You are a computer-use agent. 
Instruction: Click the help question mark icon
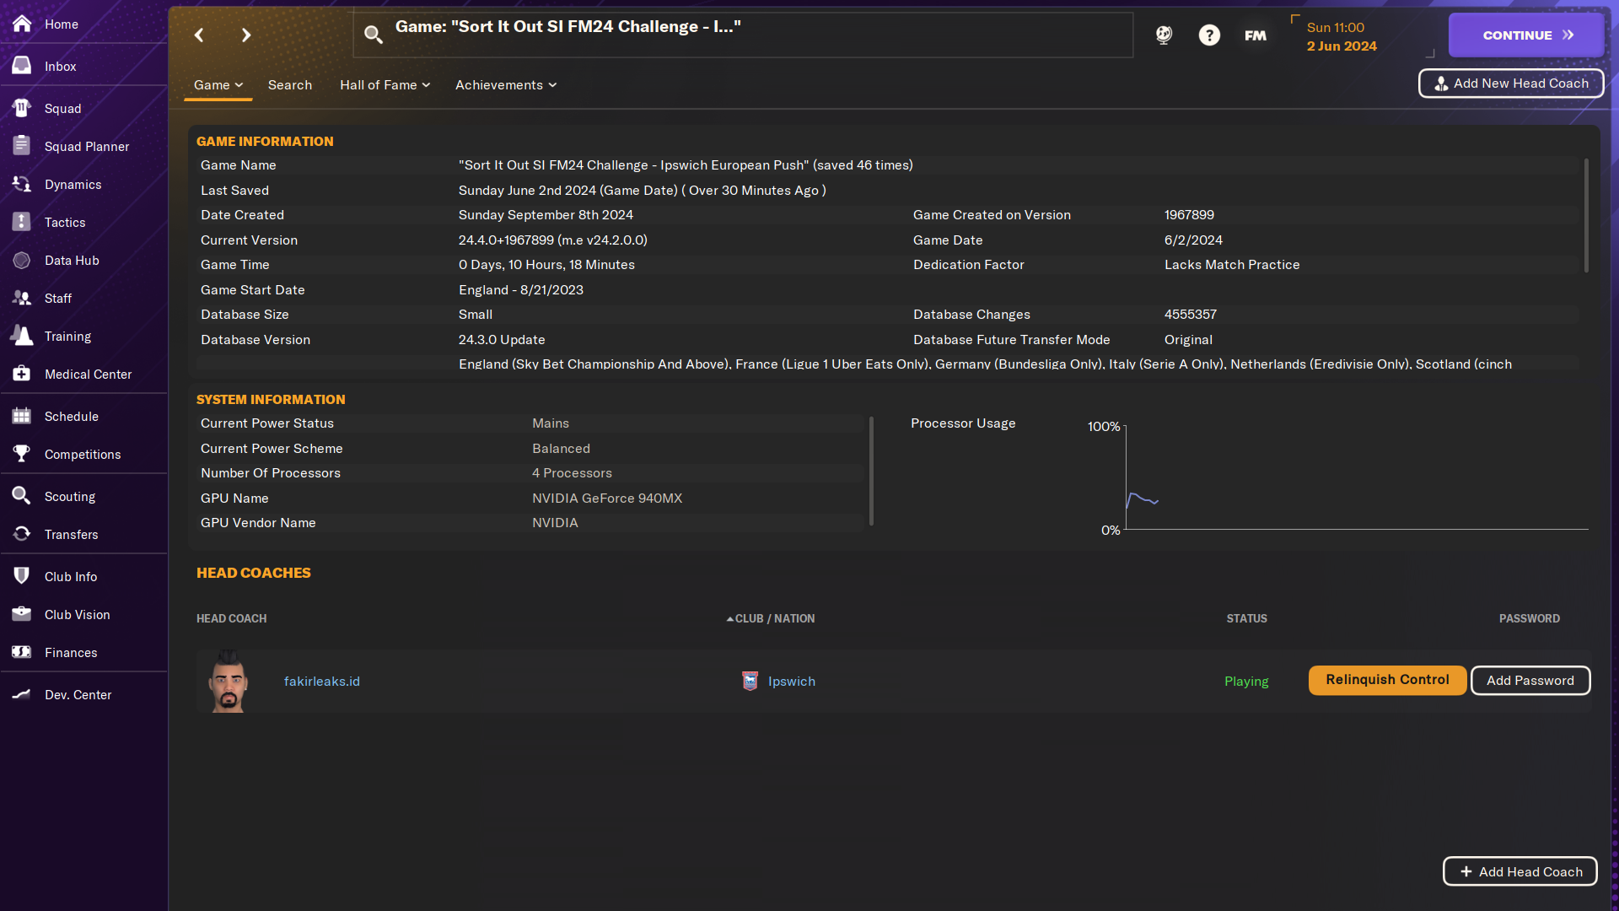1210,35
